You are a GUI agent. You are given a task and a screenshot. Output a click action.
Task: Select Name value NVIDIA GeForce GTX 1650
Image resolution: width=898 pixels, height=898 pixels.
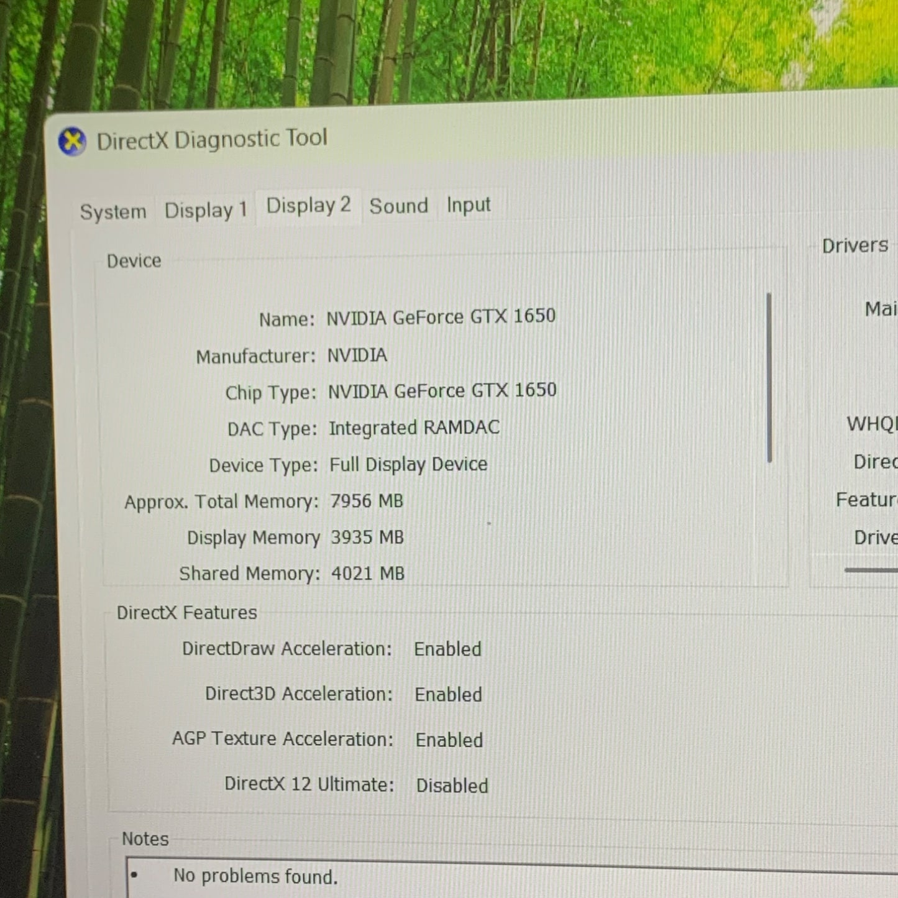click(x=441, y=317)
